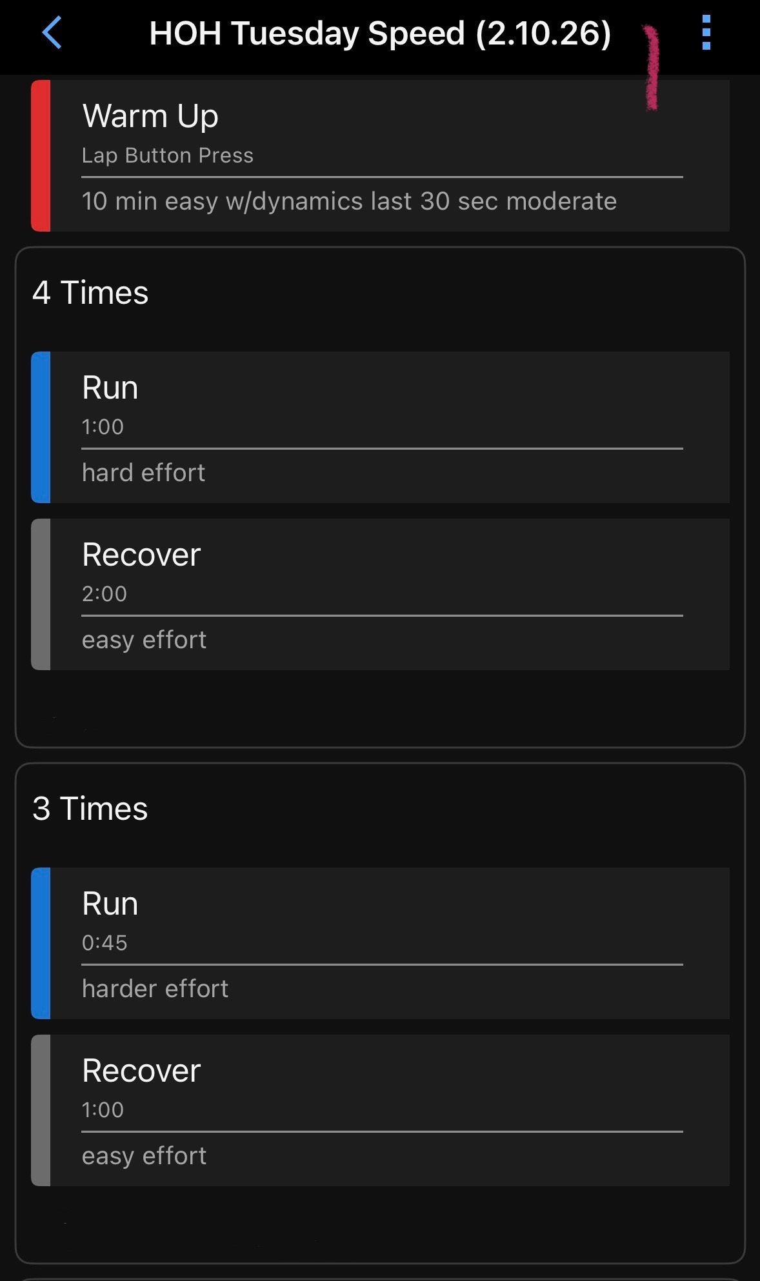
Task: Tap the Lap Button Press duration text
Action: point(168,155)
